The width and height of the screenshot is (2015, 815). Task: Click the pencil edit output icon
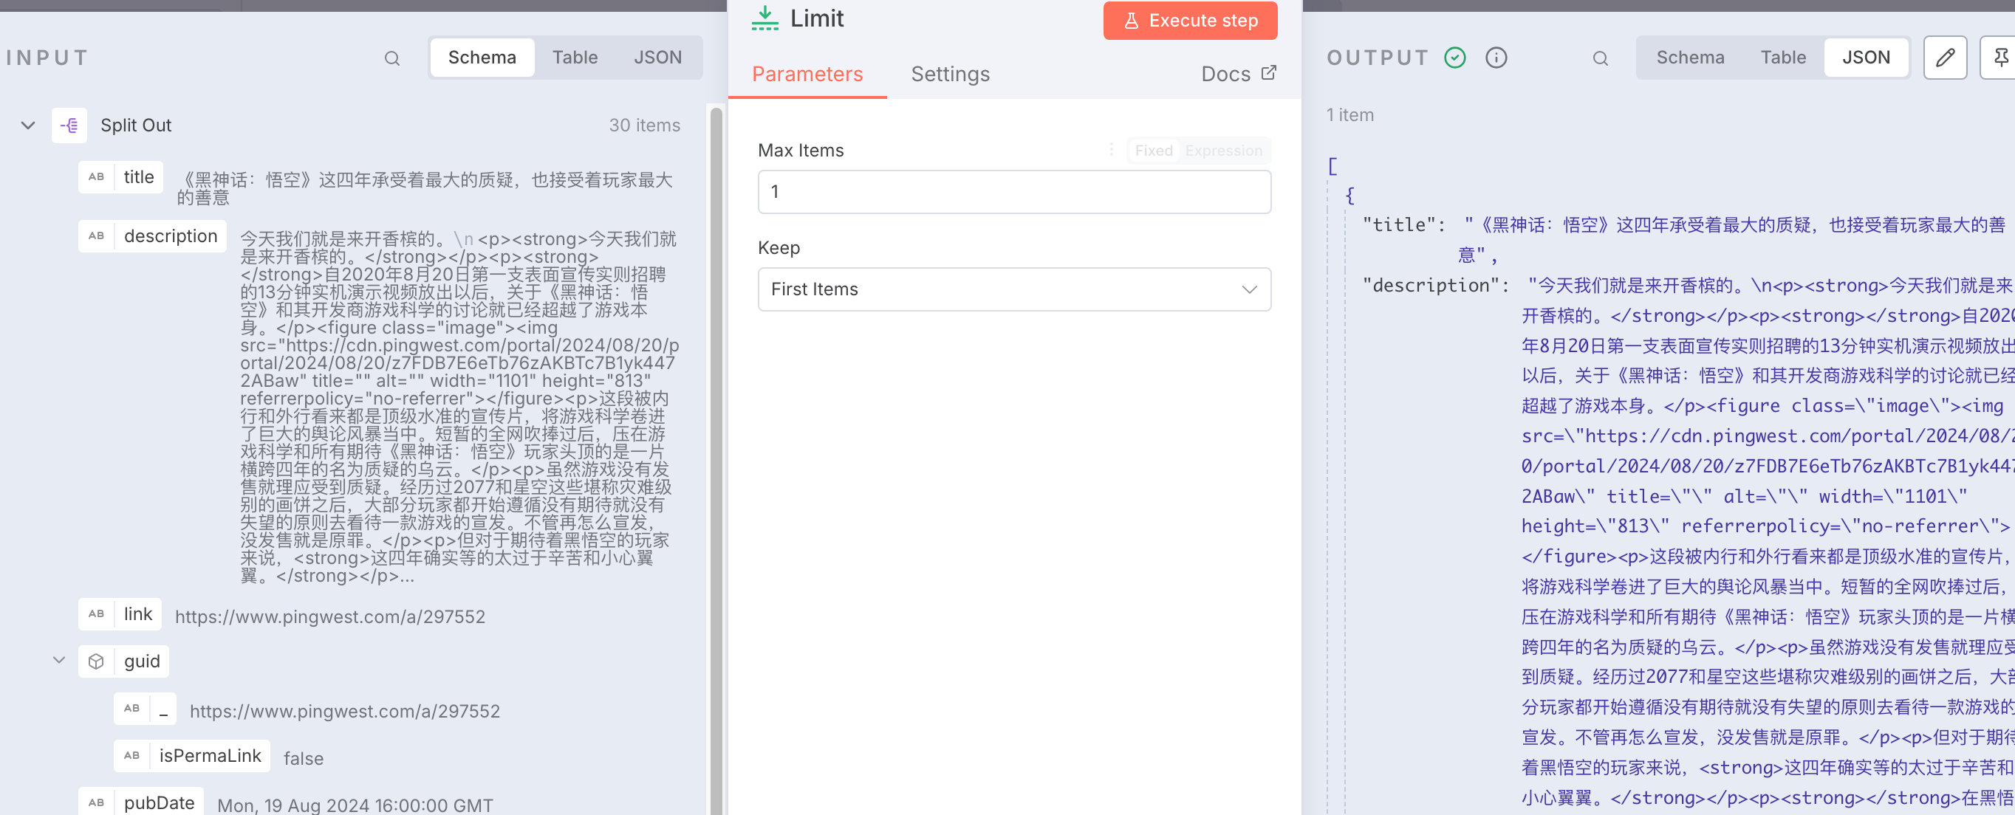coord(1945,58)
